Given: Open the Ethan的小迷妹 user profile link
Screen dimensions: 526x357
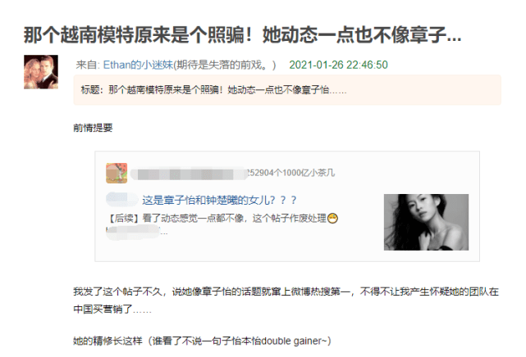Looking at the screenshot, I should click(x=138, y=65).
